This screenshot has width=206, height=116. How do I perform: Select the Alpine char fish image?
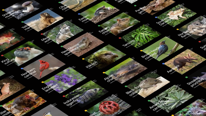click(126, 70)
